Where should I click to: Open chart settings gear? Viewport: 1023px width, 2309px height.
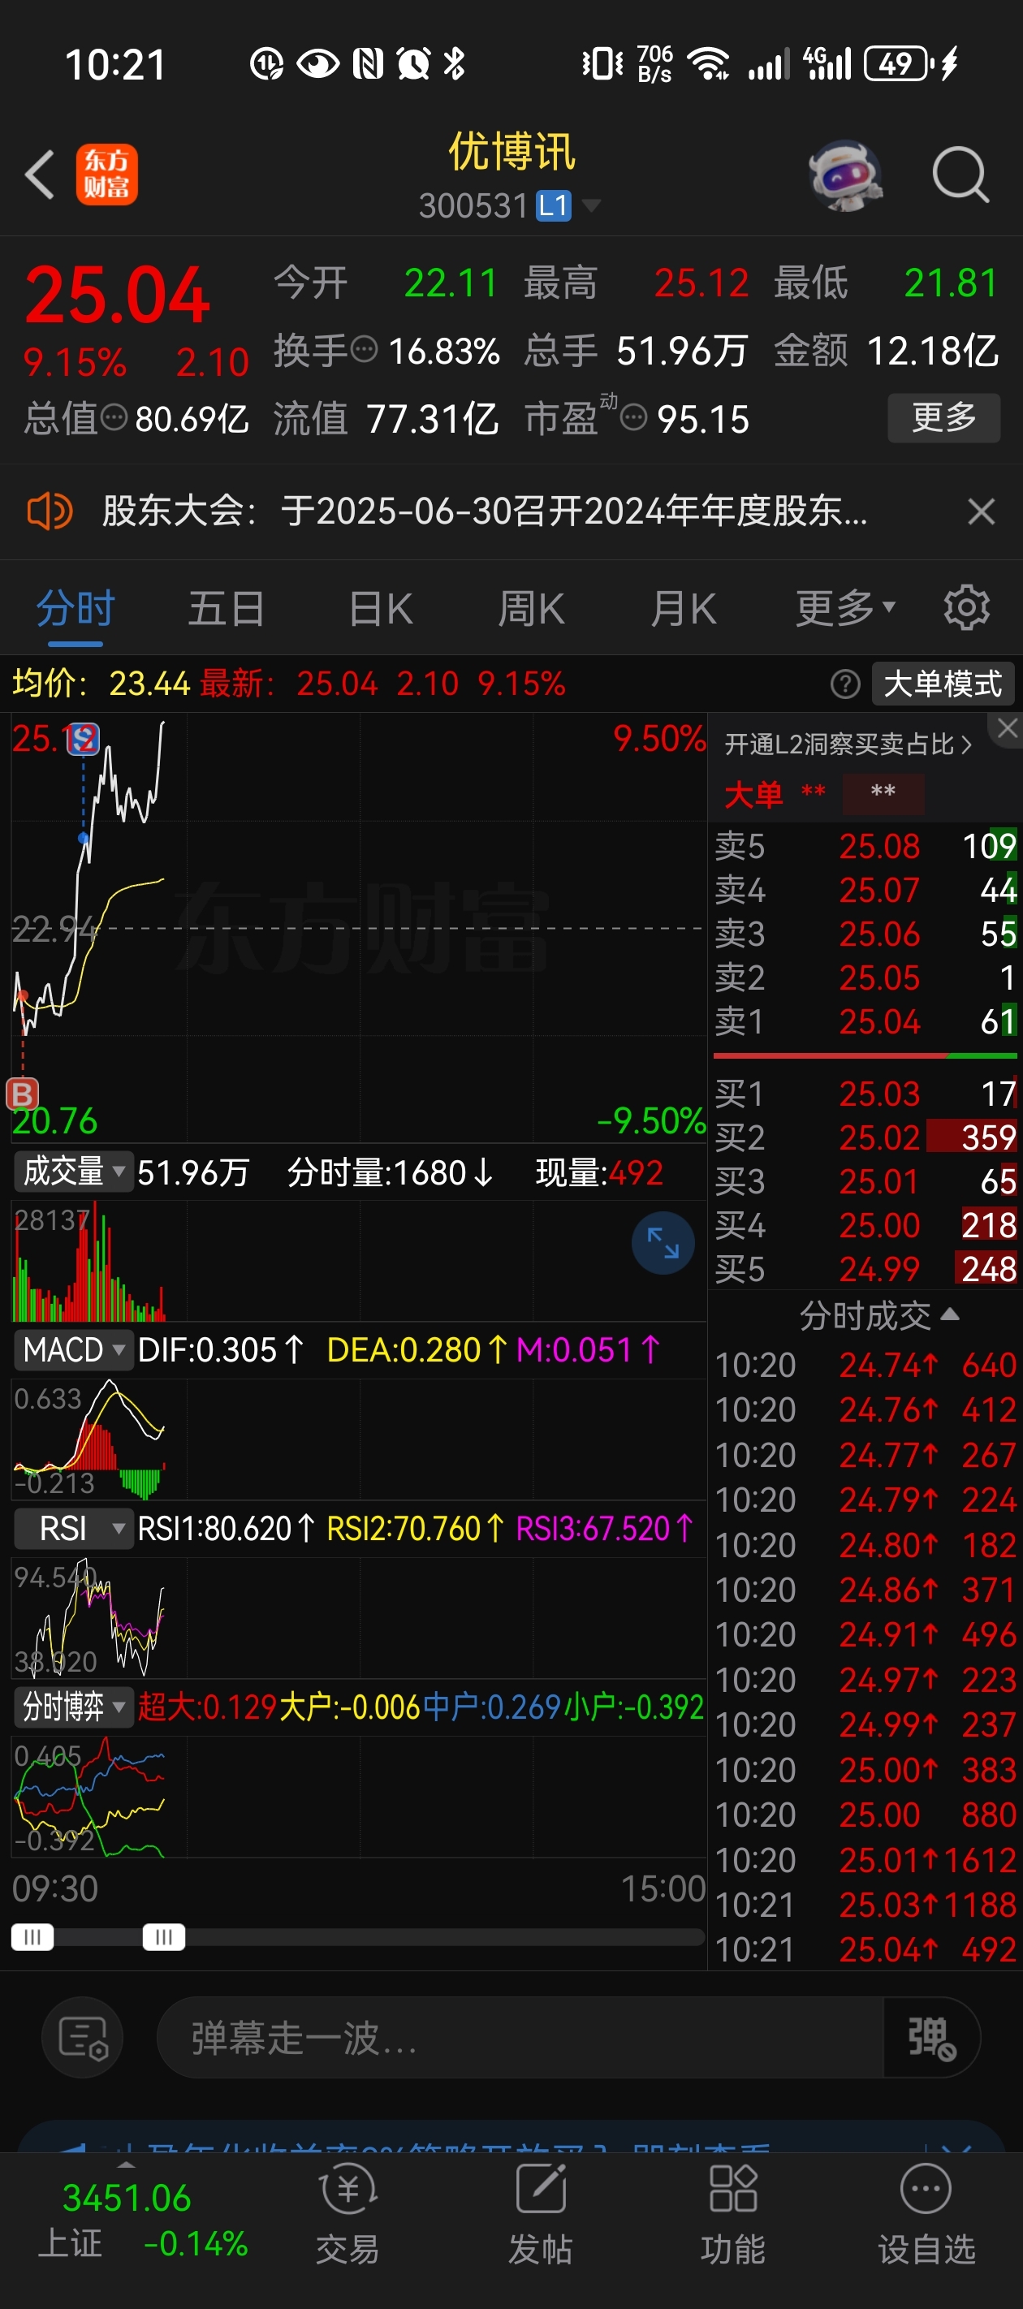[x=966, y=608]
